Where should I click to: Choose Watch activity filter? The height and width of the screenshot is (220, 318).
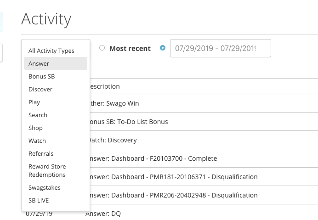37,141
